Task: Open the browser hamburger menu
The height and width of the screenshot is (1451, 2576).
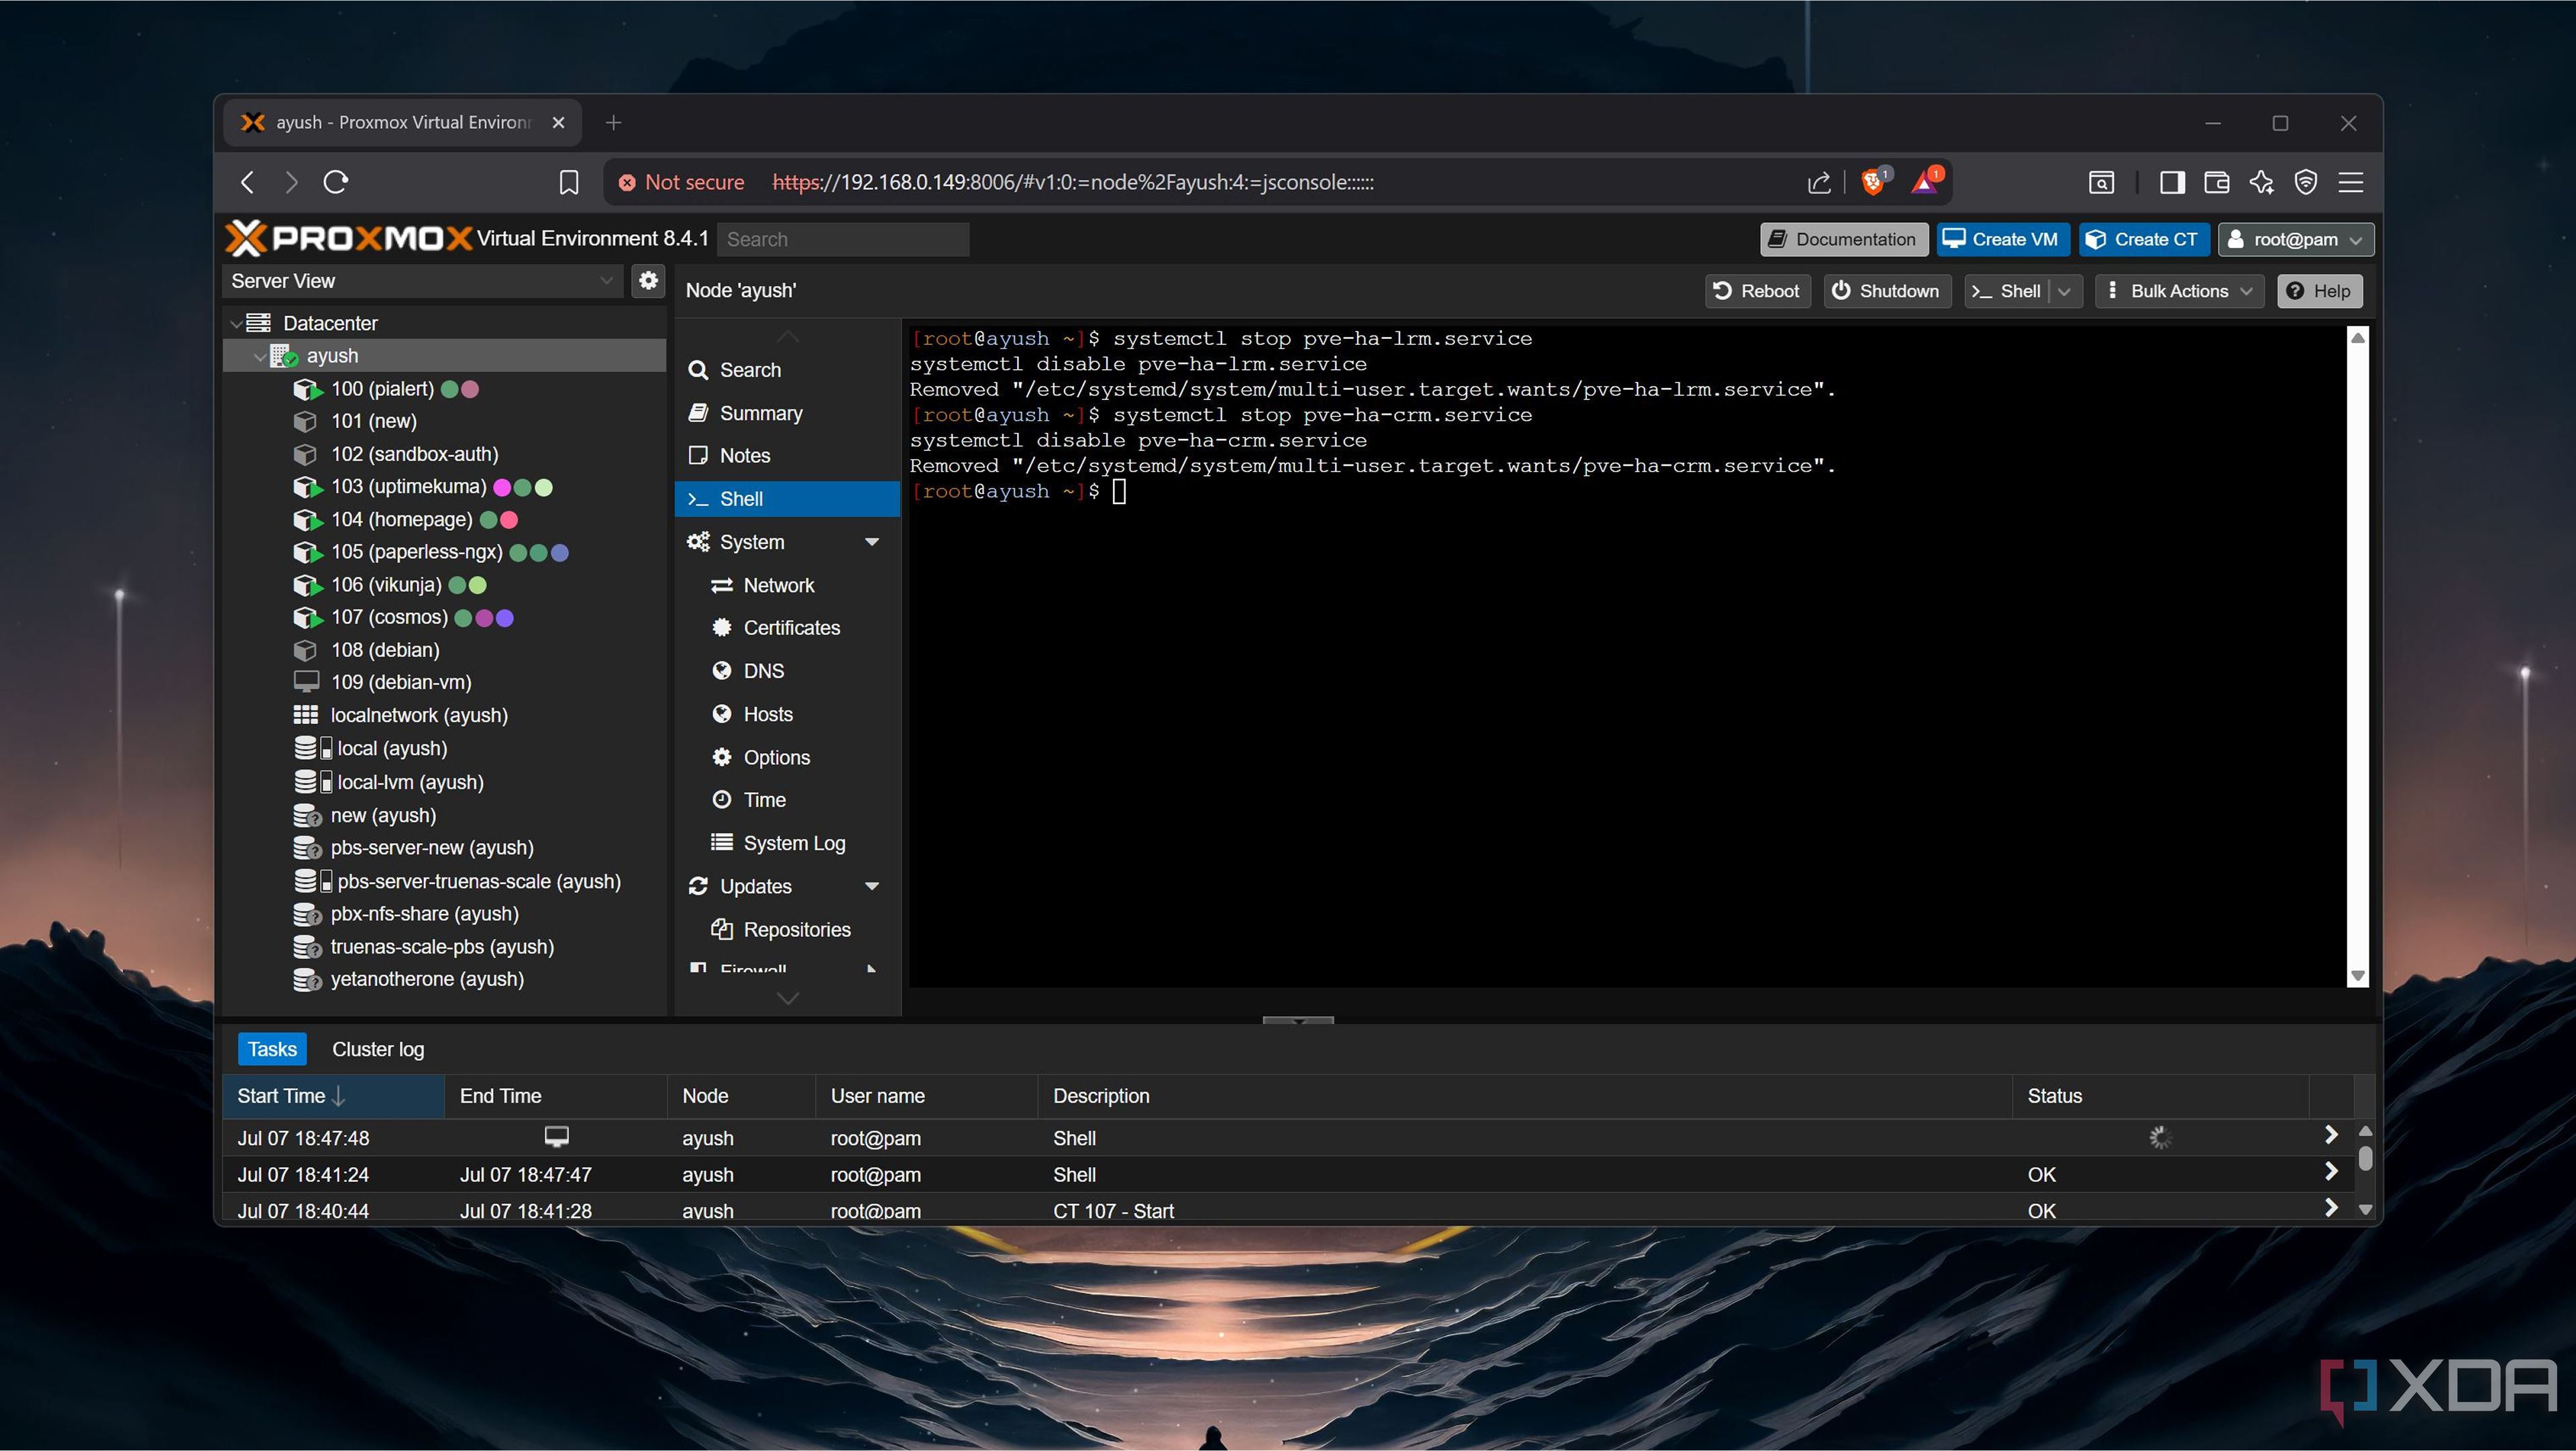Action: coord(2351,182)
